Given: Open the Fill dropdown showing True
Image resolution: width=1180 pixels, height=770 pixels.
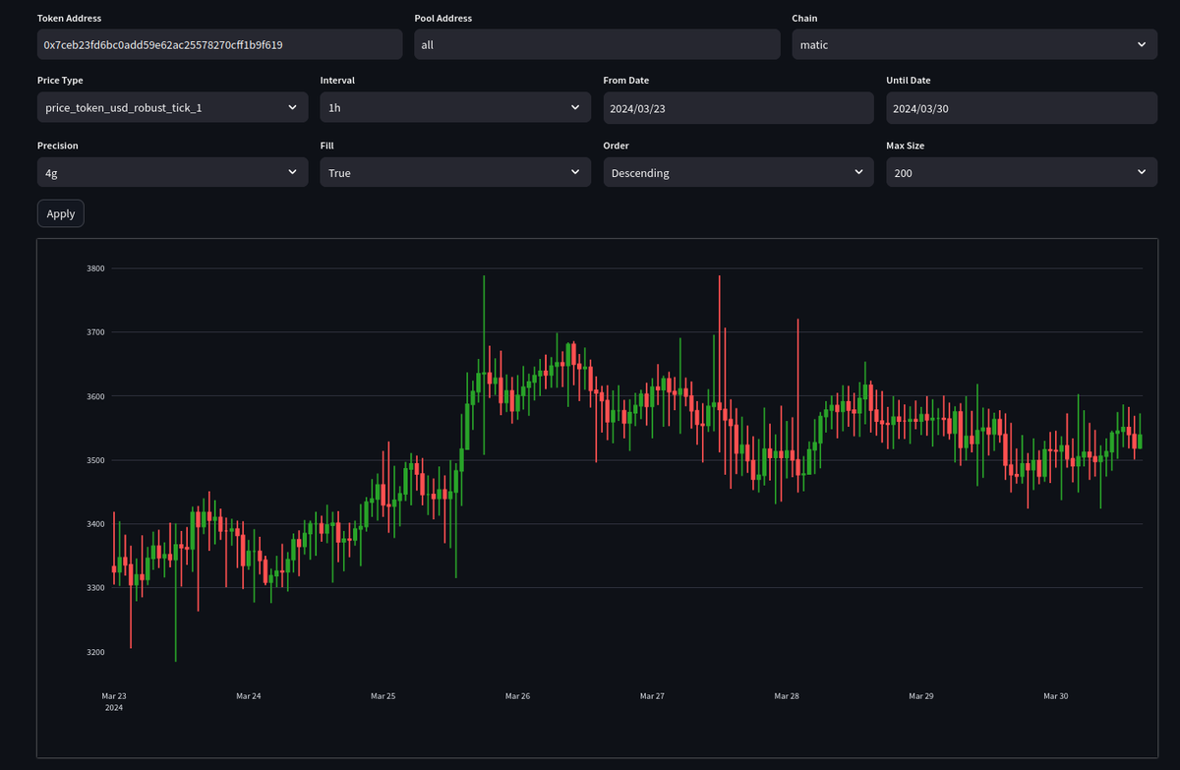Looking at the screenshot, I should click(x=455, y=172).
